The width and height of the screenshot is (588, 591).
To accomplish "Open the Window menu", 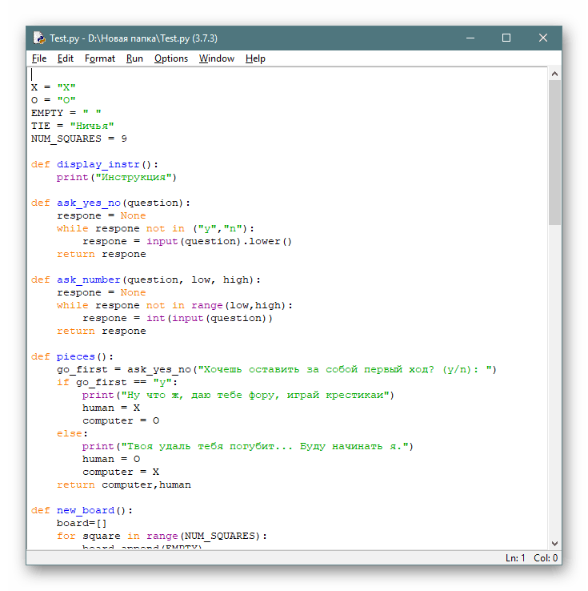I will 217,58.
